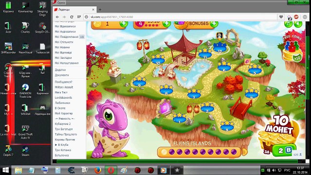Open the Windows Start button
The image size is (311, 175).
click(5, 170)
